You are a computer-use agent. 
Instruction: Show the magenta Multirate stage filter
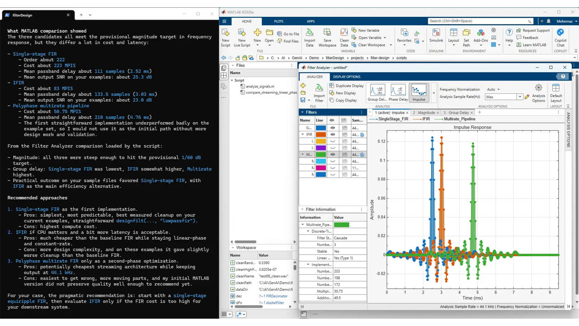pos(332,168)
